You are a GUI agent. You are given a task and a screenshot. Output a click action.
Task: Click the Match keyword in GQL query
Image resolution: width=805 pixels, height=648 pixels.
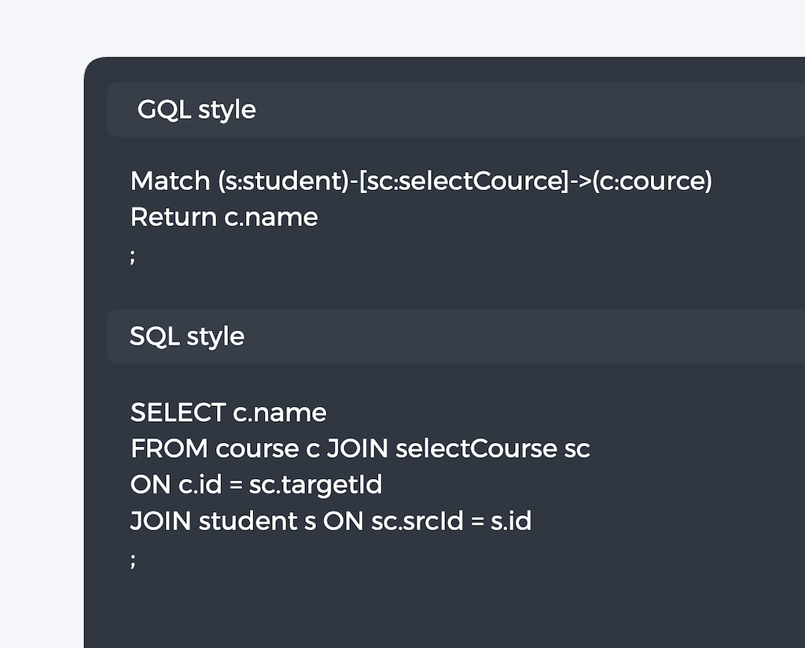pyautogui.click(x=171, y=181)
